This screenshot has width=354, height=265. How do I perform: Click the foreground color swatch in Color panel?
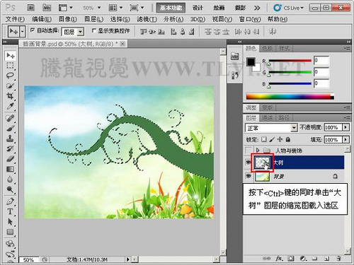point(251,61)
